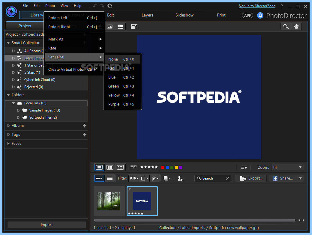Expand the Tags section

click(8, 135)
